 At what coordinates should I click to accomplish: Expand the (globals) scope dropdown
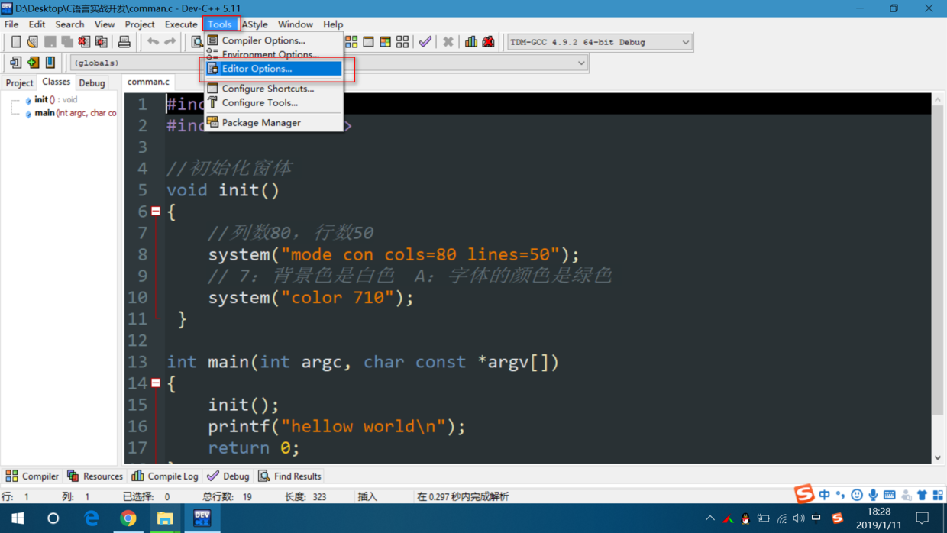coord(581,63)
